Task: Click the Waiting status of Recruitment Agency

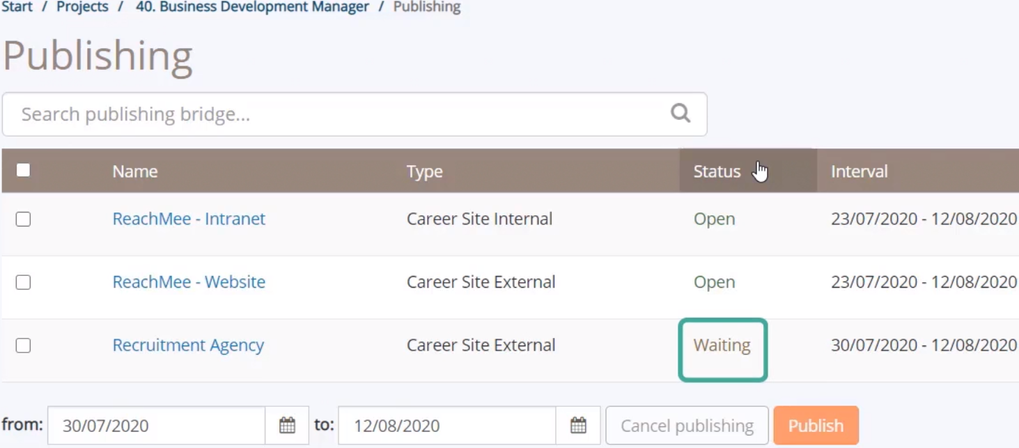Action: (722, 346)
